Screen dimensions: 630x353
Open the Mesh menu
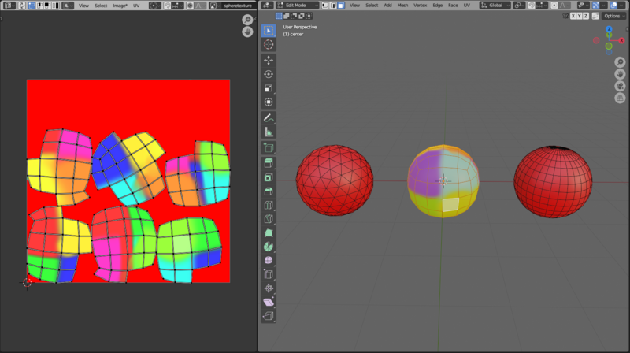pyautogui.click(x=402, y=5)
